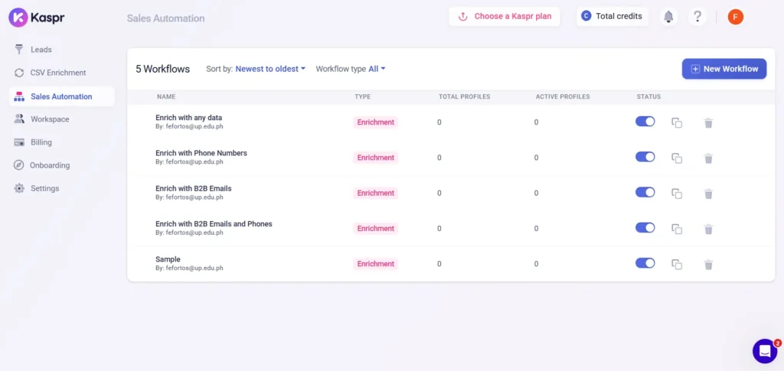784x371 pixels.
Task: Click Workspace people icon
Action: [x=19, y=119]
